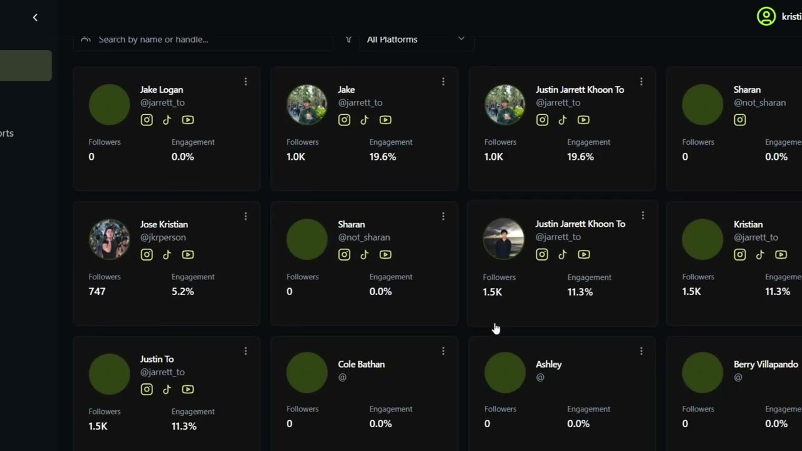Instagram icon on Justin Jarrett Khoon To 19.6% card
The image size is (802, 451).
click(542, 120)
